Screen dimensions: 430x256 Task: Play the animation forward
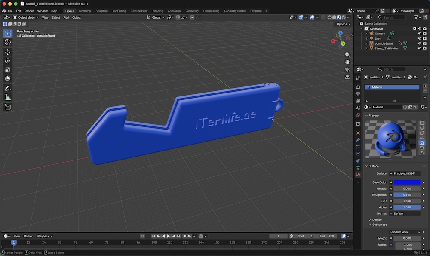(x=169, y=236)
